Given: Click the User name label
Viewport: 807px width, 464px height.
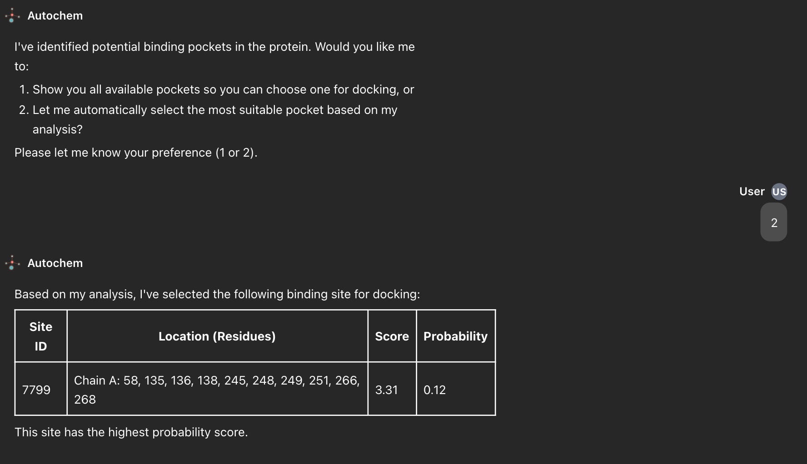Looking at the screenshot, I should click(752, 192).
